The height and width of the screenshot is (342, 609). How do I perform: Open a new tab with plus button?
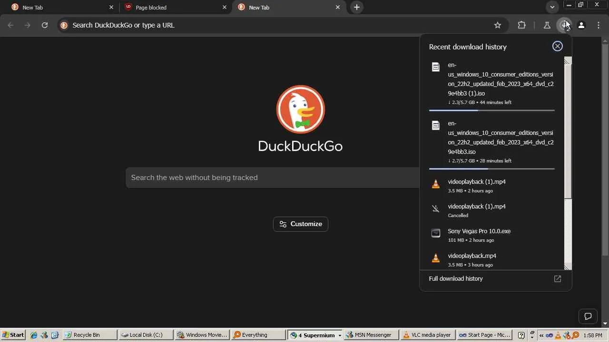tap(357, 7)
